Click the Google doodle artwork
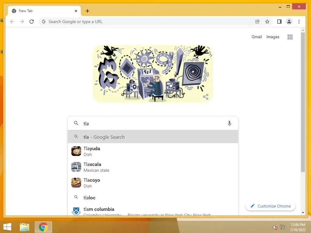 coord(153,73)
